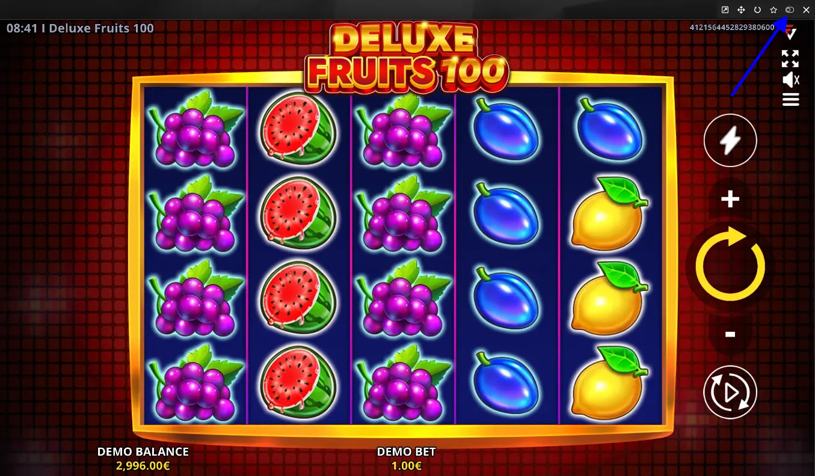Decrease the bet with the minus button
This screenshot has height=476, width=815.
[730, 334]
